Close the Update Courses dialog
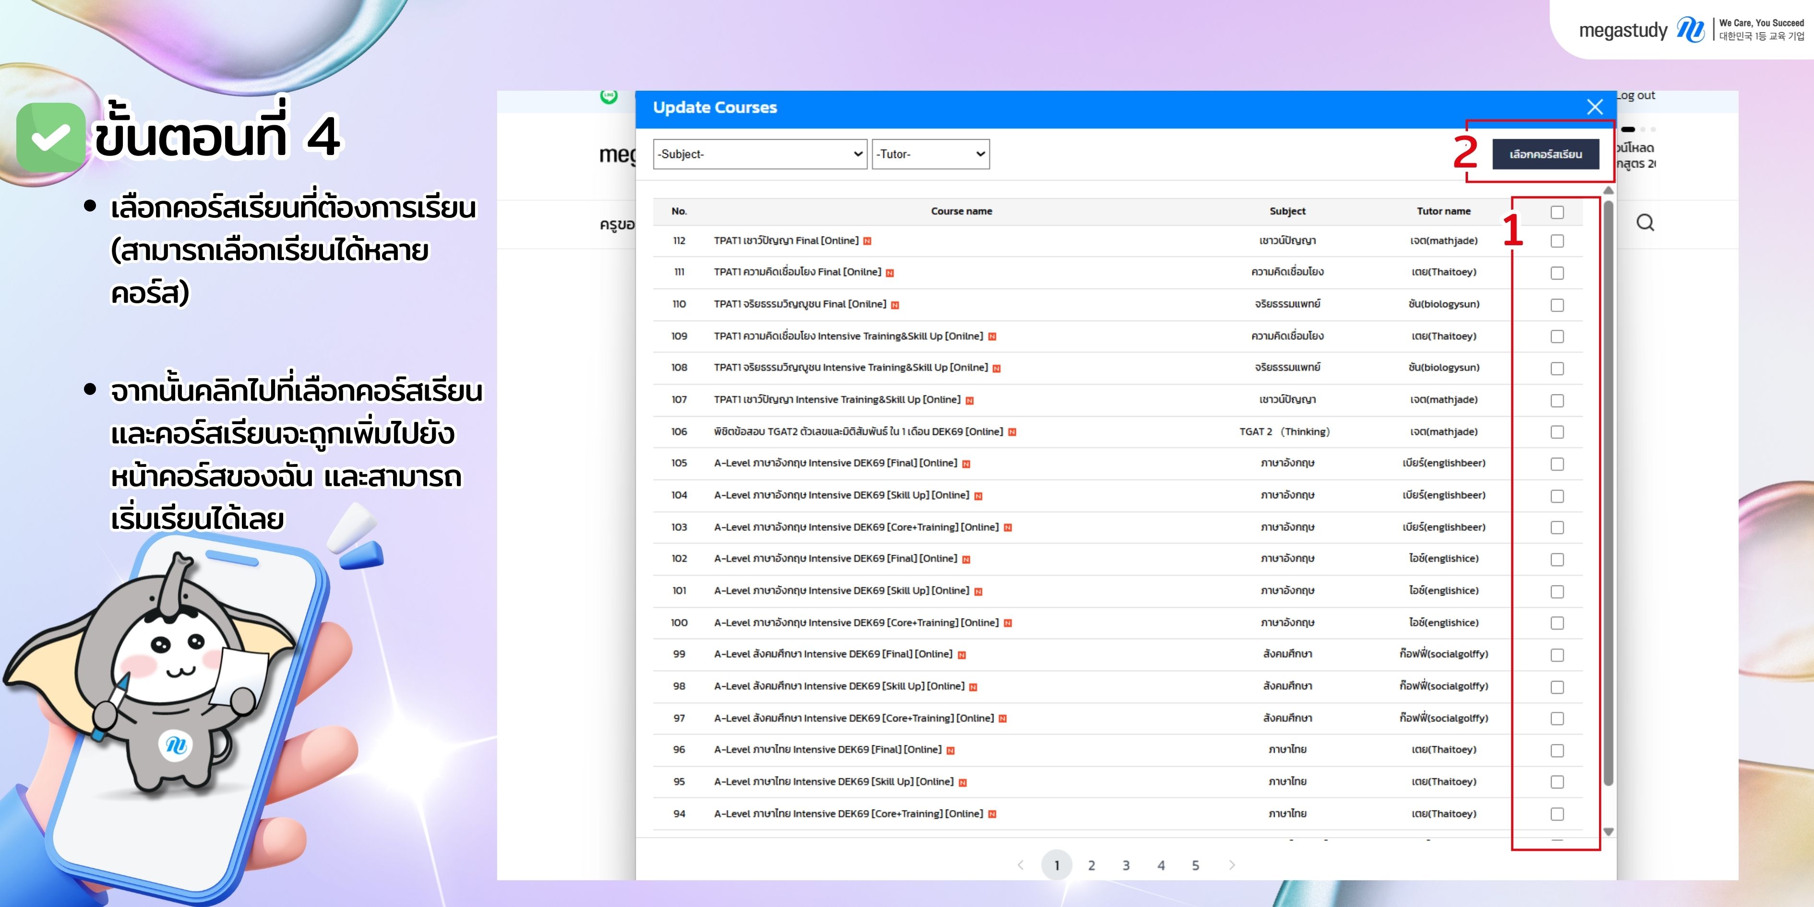This screenshot has height=907, width=1814. pos(1594,107)
